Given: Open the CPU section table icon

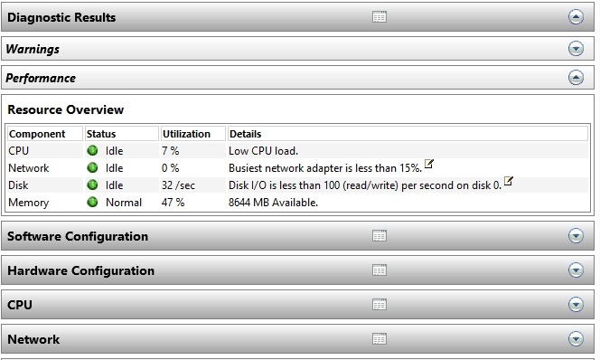Looking at the screenshot, I should pyautogui.click(x=380, y=305).
